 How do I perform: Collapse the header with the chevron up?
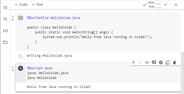point(176,5)
